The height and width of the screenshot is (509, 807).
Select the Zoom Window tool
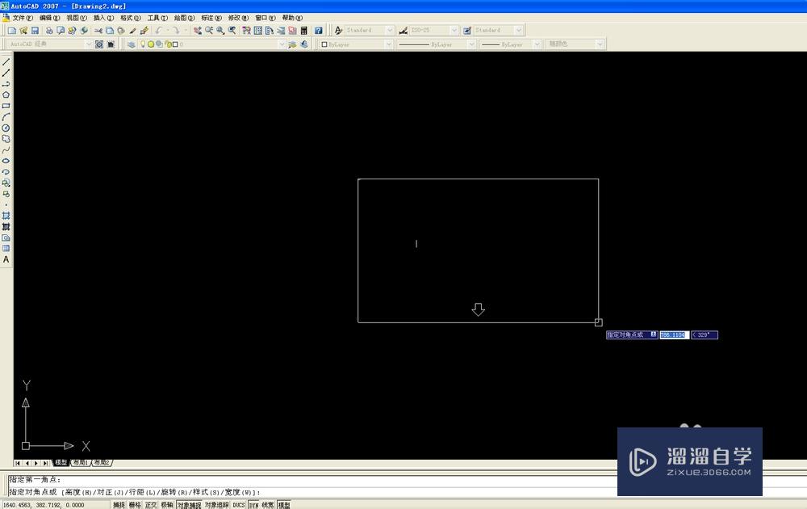[x=219, y=30]
